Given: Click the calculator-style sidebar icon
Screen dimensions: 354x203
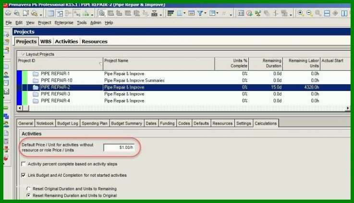Looking at the screenshot, I should [6, 142].
